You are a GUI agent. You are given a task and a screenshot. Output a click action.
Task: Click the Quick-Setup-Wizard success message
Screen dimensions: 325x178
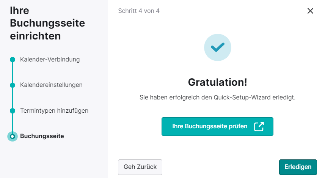click(217, 97)
